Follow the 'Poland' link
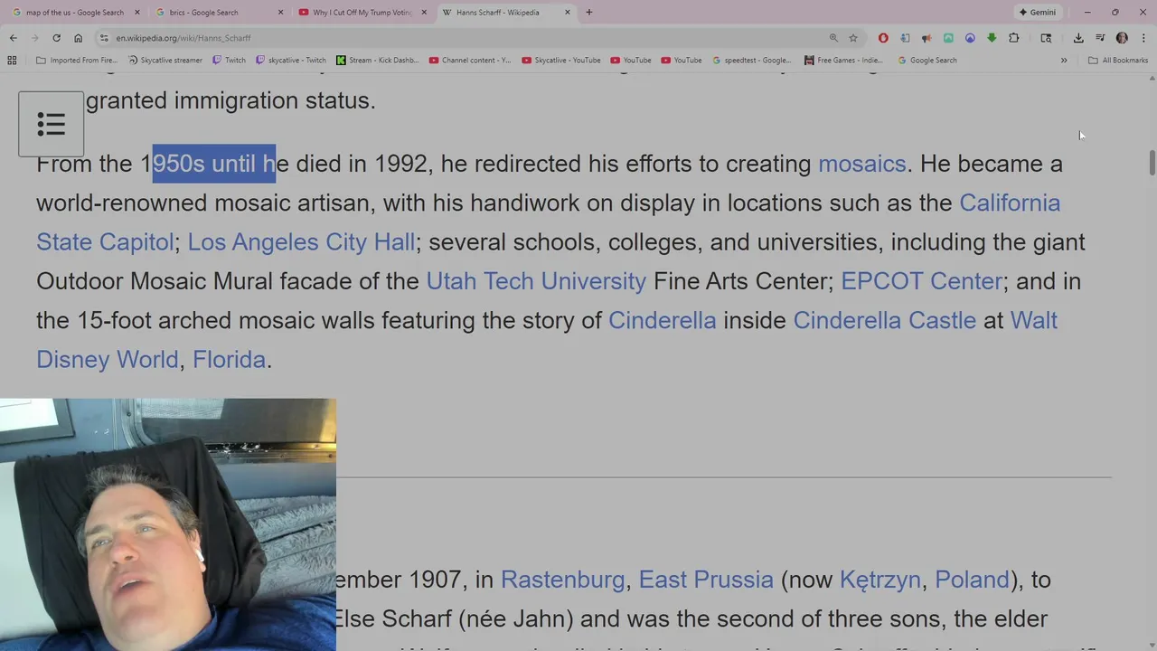Image resolution: width=1157 pixels, height=651 pixels. tap(972, 580)
